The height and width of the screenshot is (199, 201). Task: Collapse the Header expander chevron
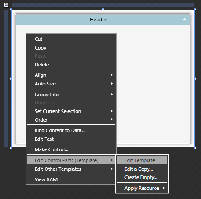(x=185, y=20)
